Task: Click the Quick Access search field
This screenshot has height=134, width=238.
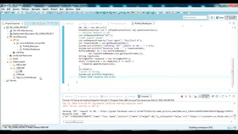Action: point(195,17)
